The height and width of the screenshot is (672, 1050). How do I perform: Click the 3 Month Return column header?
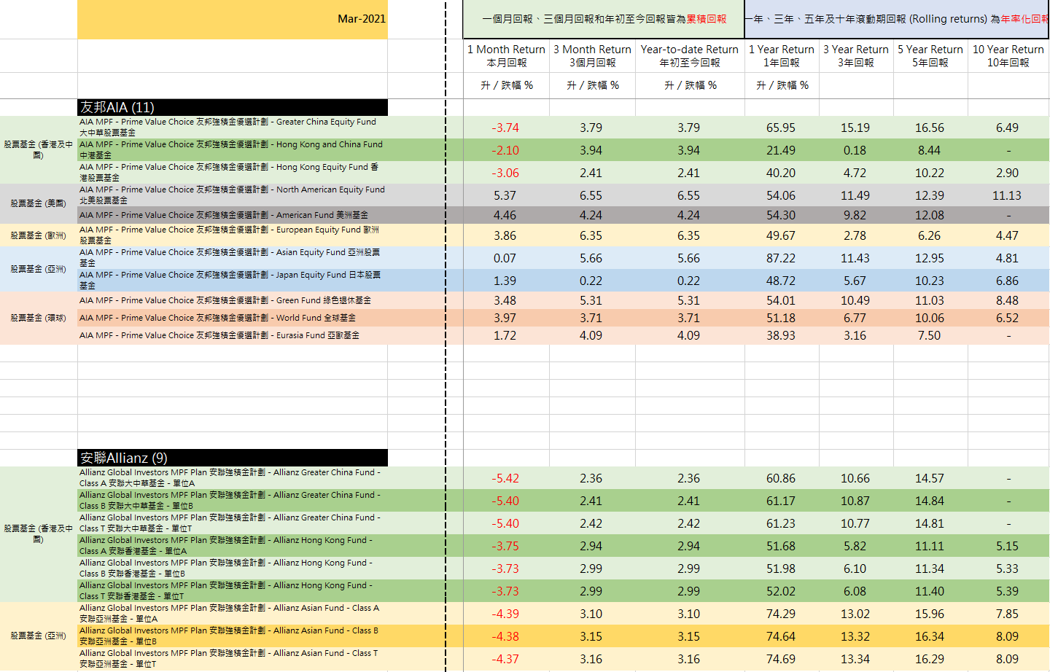[x=592, y=55]
